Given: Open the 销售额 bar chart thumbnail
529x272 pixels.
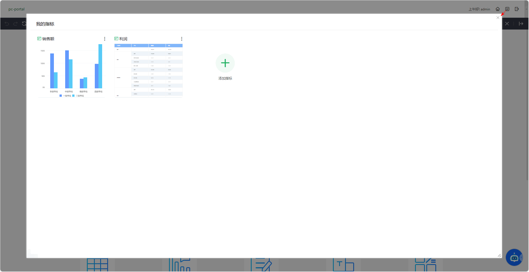Looking at the screenshot, I should coord(72,70).
